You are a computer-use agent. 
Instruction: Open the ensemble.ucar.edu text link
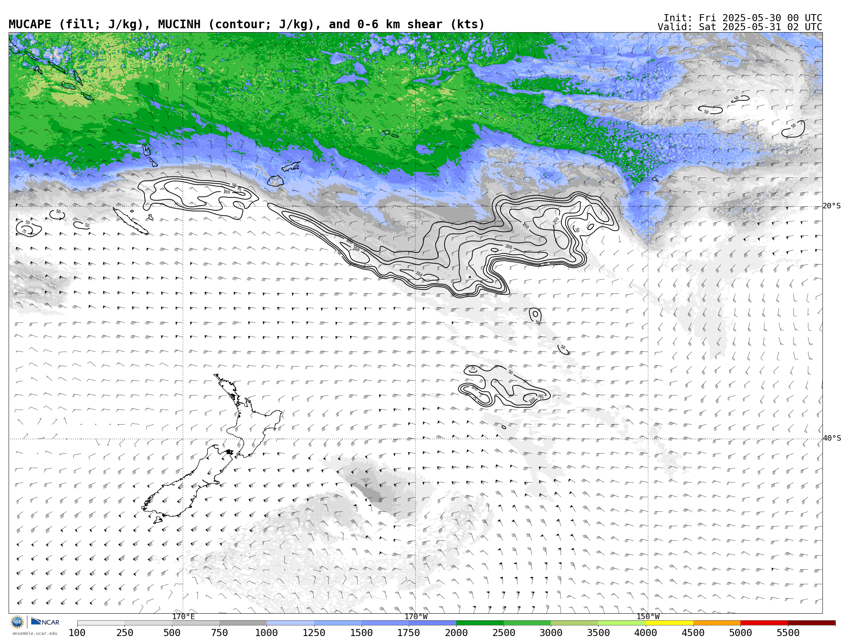[35, 633]
